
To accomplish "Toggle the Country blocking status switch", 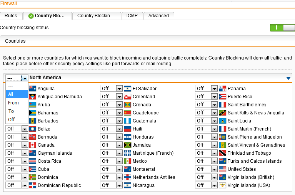I will (x=282, y=28).
